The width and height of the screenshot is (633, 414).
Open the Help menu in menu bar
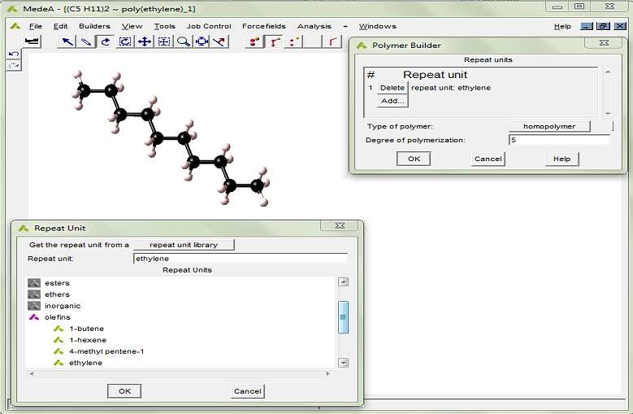coord(562,26)
